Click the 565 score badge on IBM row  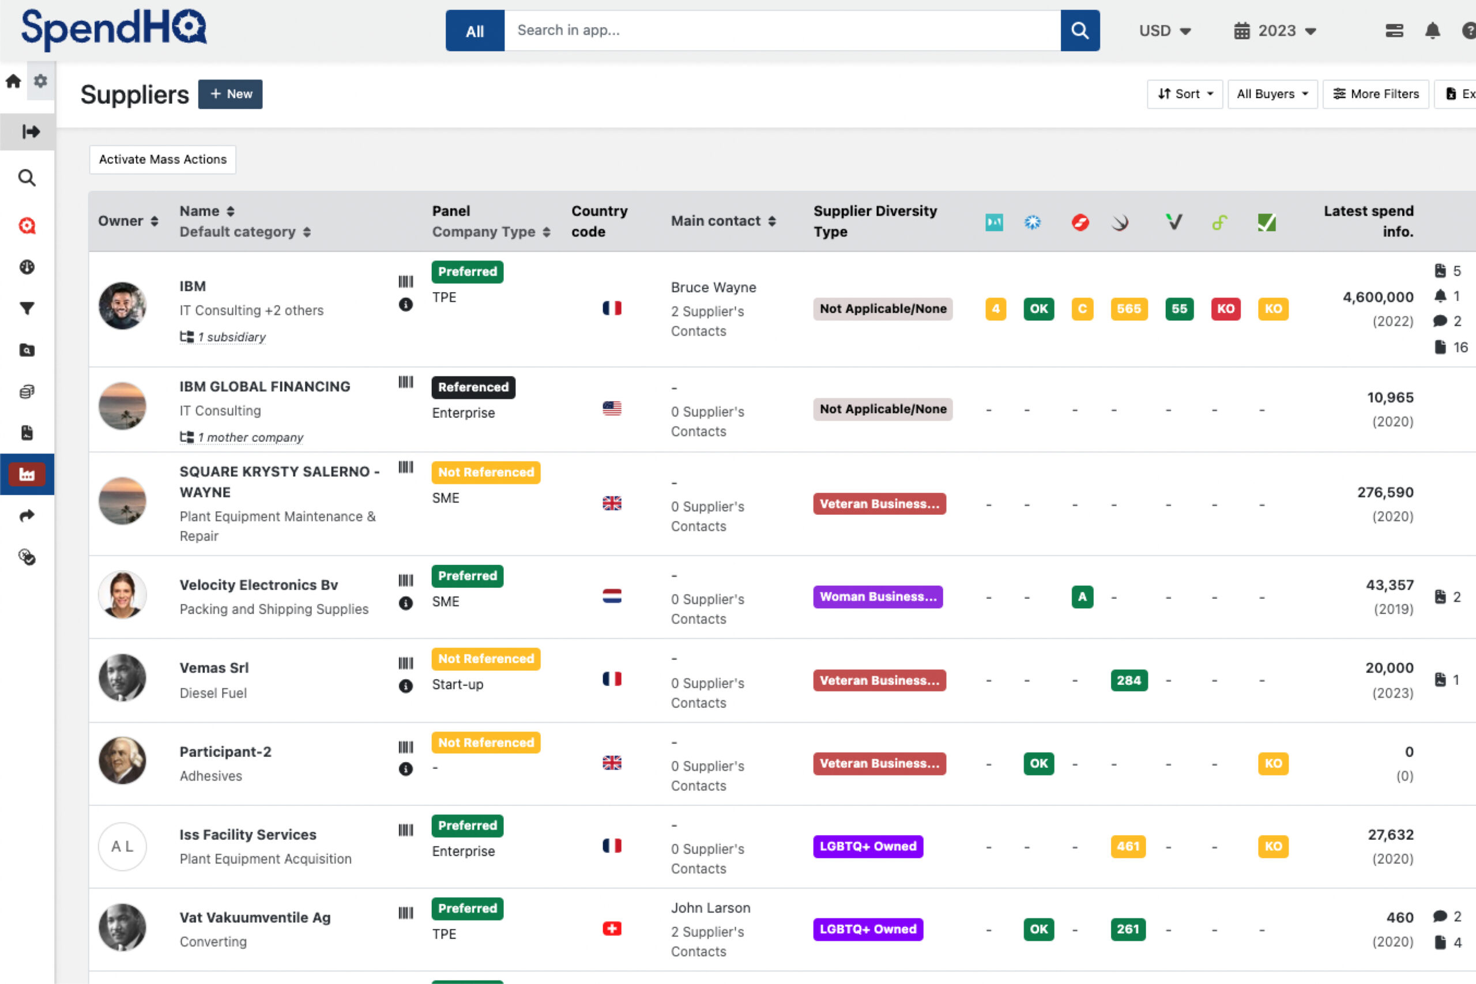[1129, 309]
